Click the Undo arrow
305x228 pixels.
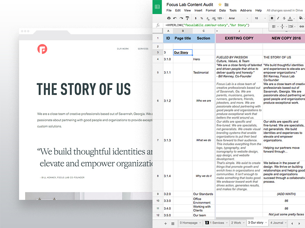[x=175, y=18]
